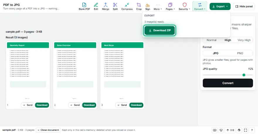This screenshot has height=134, width=258.
Task: Open the Compress tool
Action: click(127, 6)
